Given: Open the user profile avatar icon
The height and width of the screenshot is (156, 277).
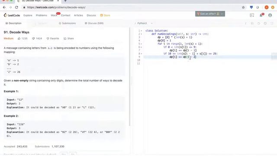Looking at the screenshot, I should (x=270, y=15).
